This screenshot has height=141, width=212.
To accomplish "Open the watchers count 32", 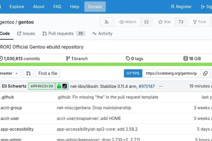I will (146, 22).
